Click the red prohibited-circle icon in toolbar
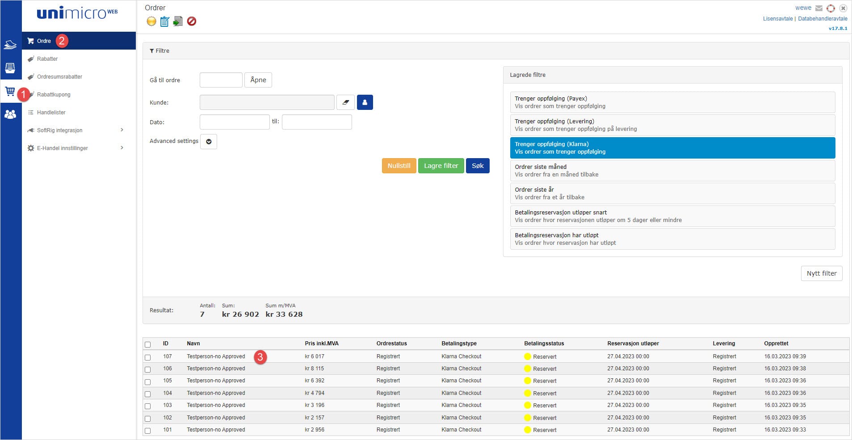This screenshot has height=440, width=852. click(x=192, y=21)
